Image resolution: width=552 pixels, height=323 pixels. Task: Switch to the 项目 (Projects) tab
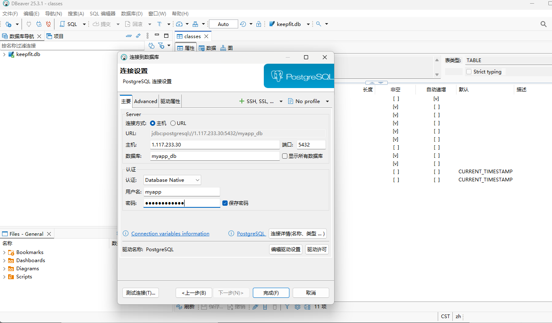pyautogui.click(x=55, y=36)
